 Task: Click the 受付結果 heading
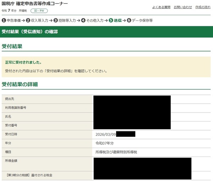point(12,46)
